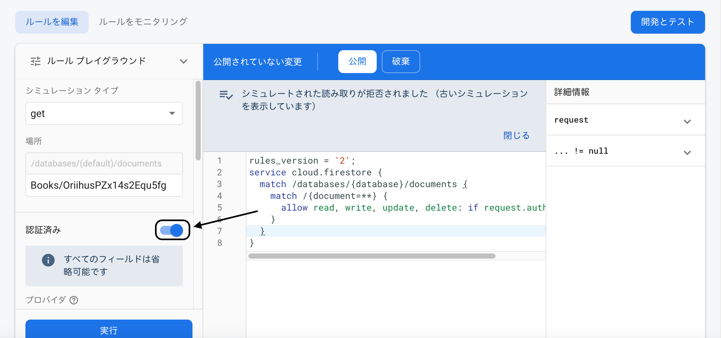721x338 pixels.
Task: Click the Rules Playground sliders icon
Action: [x=36, y=61]
